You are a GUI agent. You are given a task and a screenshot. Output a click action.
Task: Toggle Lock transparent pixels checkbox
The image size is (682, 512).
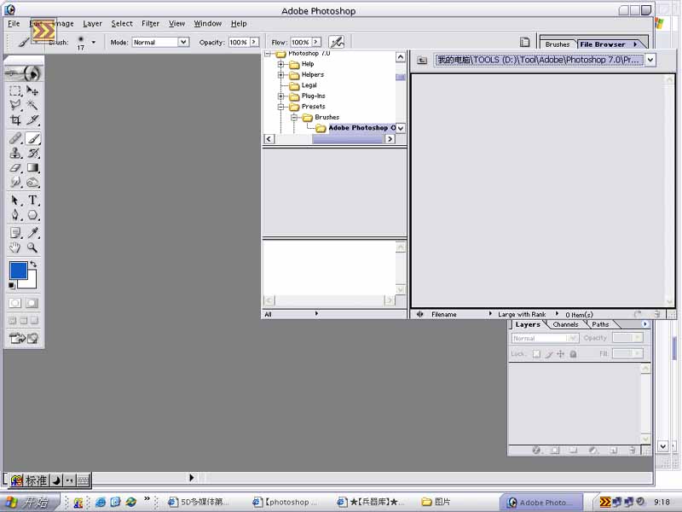click(536, 354)
